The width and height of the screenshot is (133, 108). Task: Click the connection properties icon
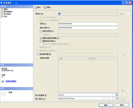click(x=3, y=81)
